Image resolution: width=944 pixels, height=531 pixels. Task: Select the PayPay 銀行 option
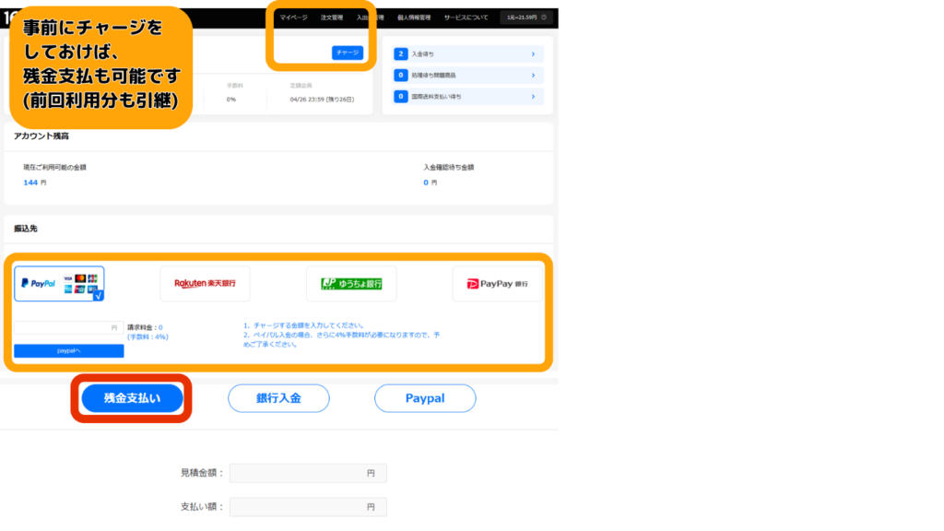click(498, 284)
